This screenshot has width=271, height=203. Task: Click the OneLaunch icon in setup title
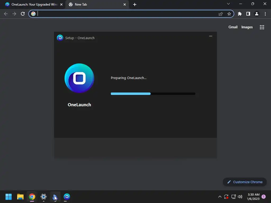(60, 38)
